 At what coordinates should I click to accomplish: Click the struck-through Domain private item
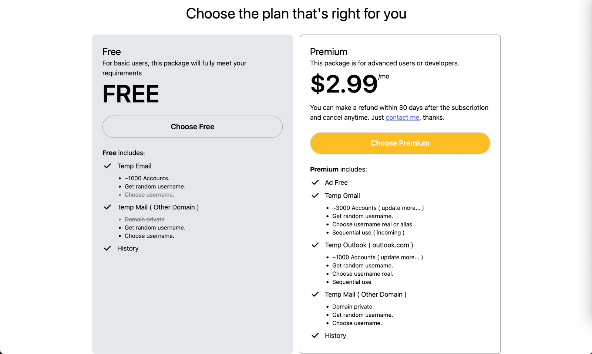pos(145,219)
